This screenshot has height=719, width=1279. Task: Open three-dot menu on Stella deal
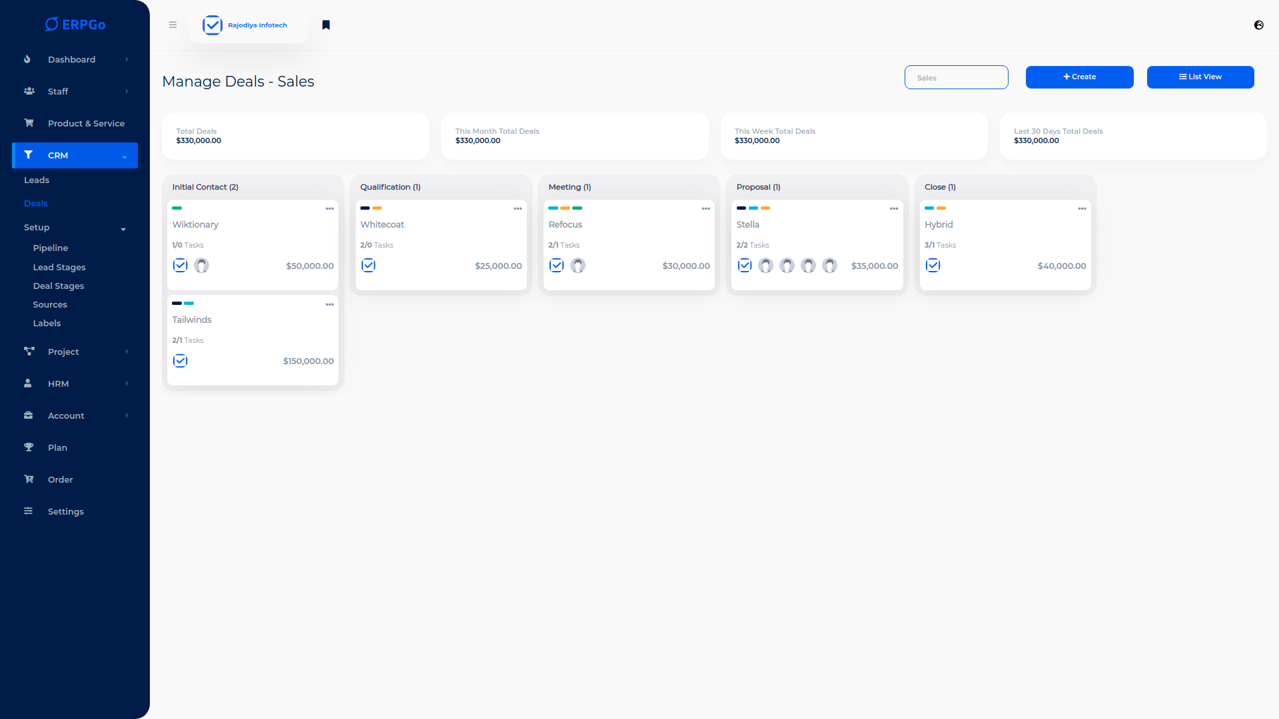point(894,209)
